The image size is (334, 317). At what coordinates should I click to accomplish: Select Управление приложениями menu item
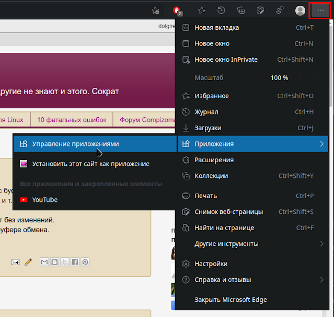(x=95, y=144)
